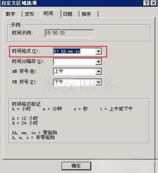This screenshot has width=158, height=173.
Task: Expand the 时间分隔符 dropdown arrow
Action: click(x=98, y=62)
